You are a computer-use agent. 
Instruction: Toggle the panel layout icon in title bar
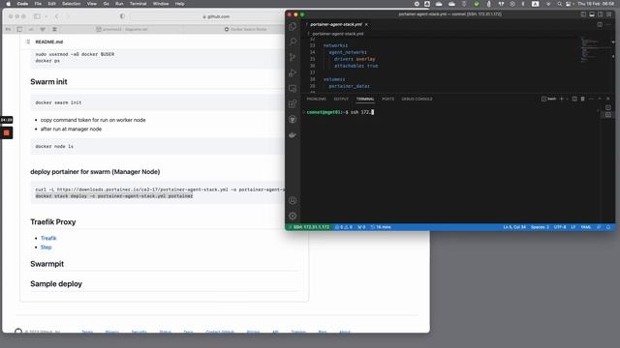(592, 14)
